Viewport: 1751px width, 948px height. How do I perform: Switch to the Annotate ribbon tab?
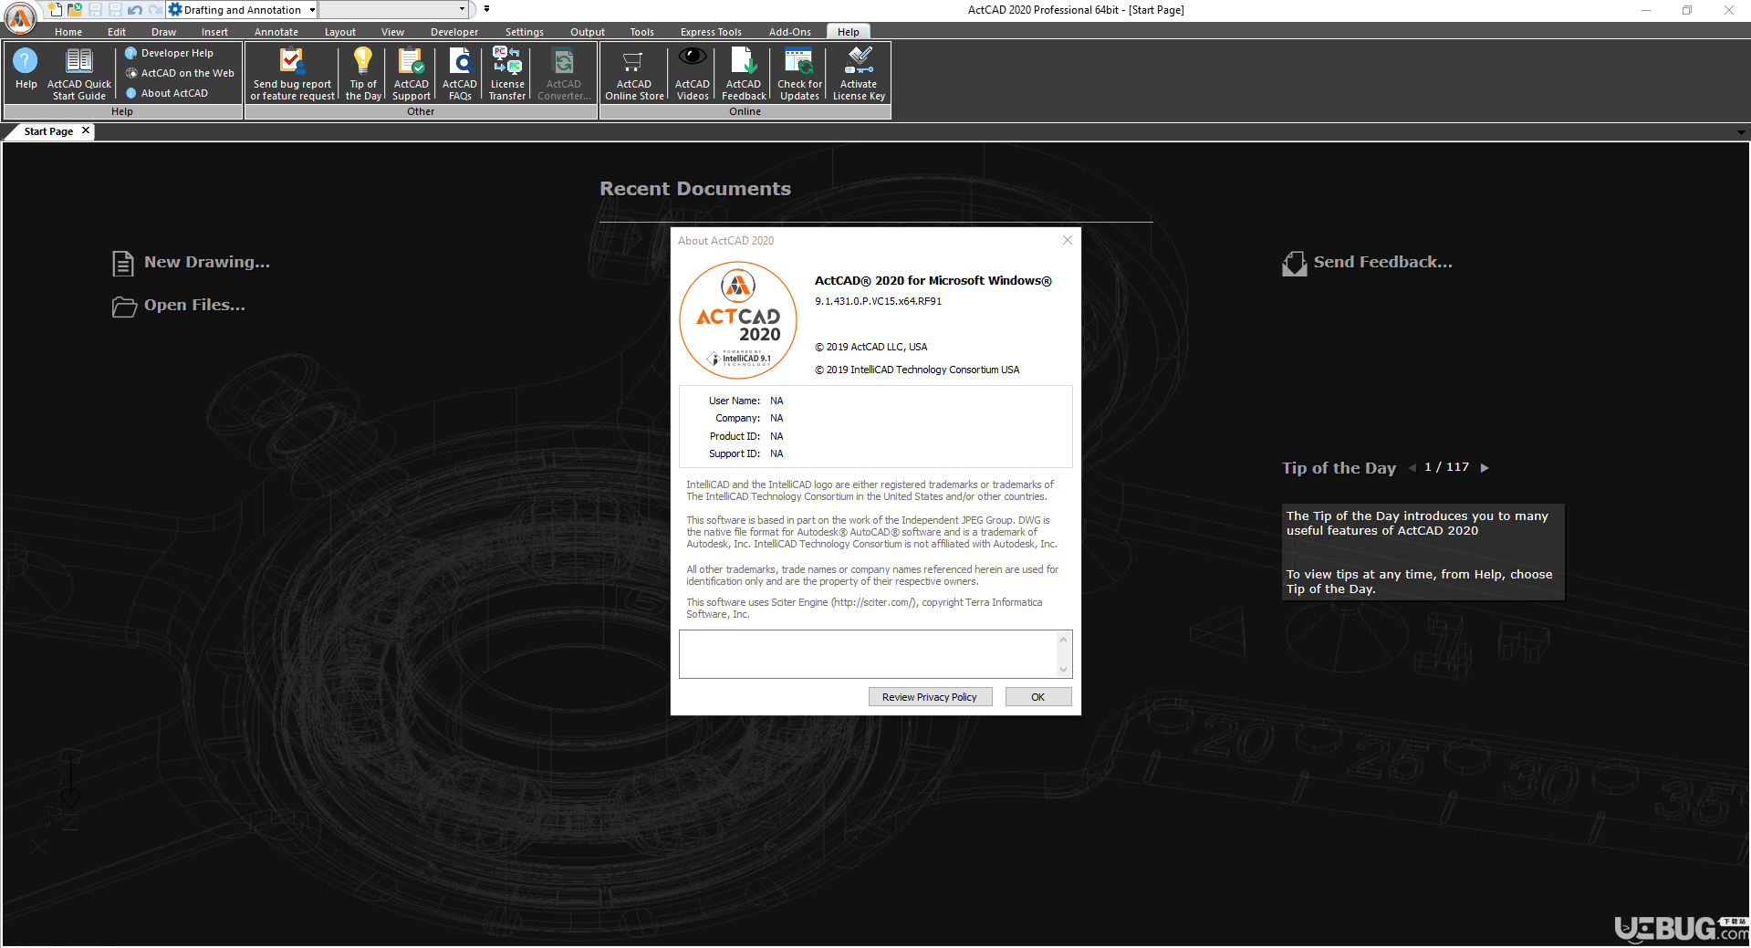click(276, 32)
